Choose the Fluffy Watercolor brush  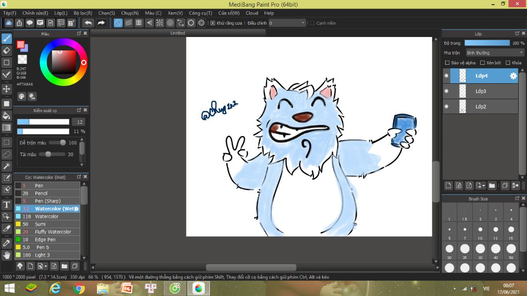click(47, 232)
